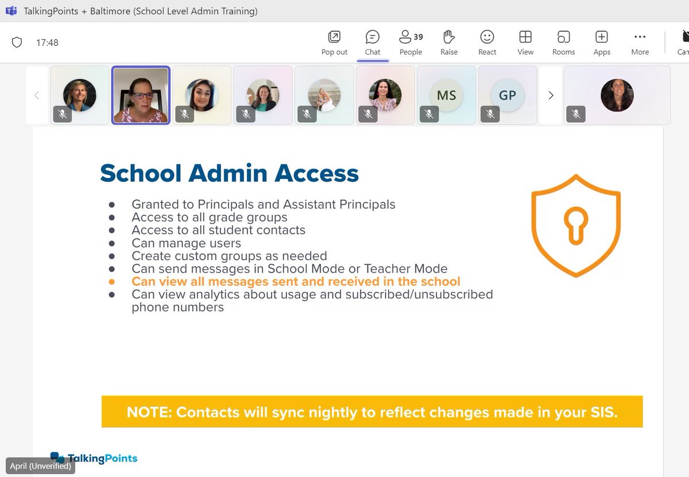Viewport: 689px width, 477px height.
Task: Click the Microsoft Teams logo icon
Action: tap(11, 11)
